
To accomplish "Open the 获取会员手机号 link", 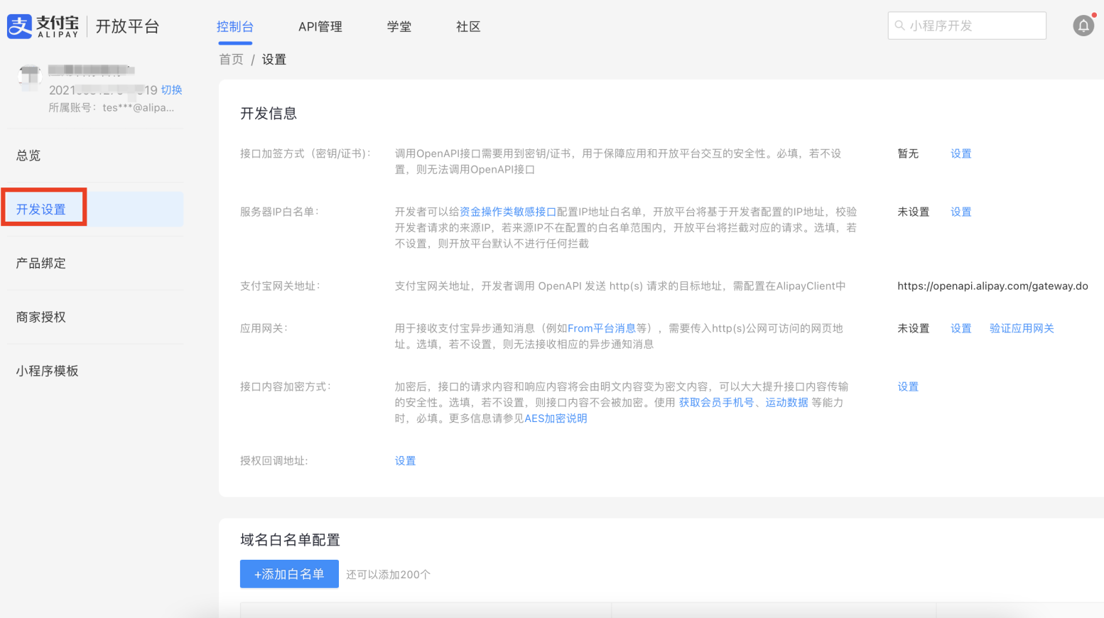I will [x=716, y=402].
